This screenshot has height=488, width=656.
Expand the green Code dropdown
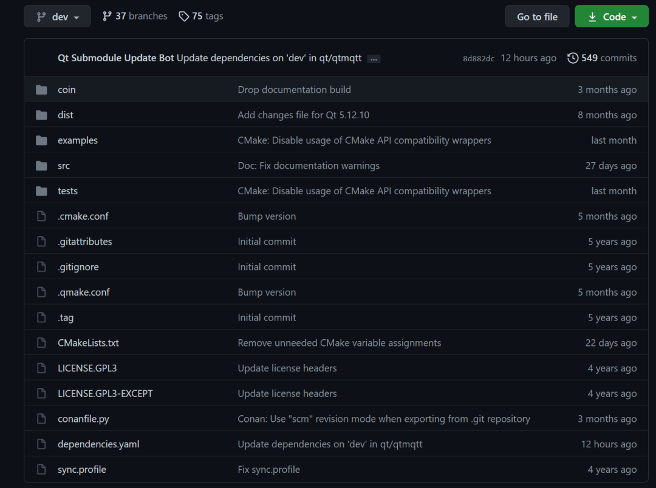click(612, 16)
